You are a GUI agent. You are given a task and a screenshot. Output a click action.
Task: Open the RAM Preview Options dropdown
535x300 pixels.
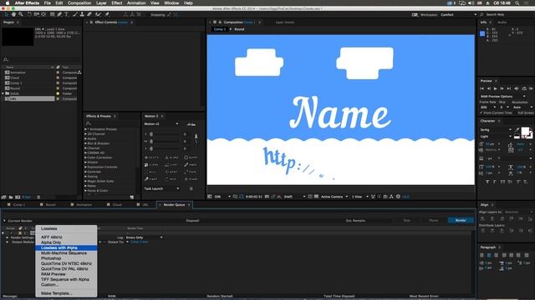[503, 97]
